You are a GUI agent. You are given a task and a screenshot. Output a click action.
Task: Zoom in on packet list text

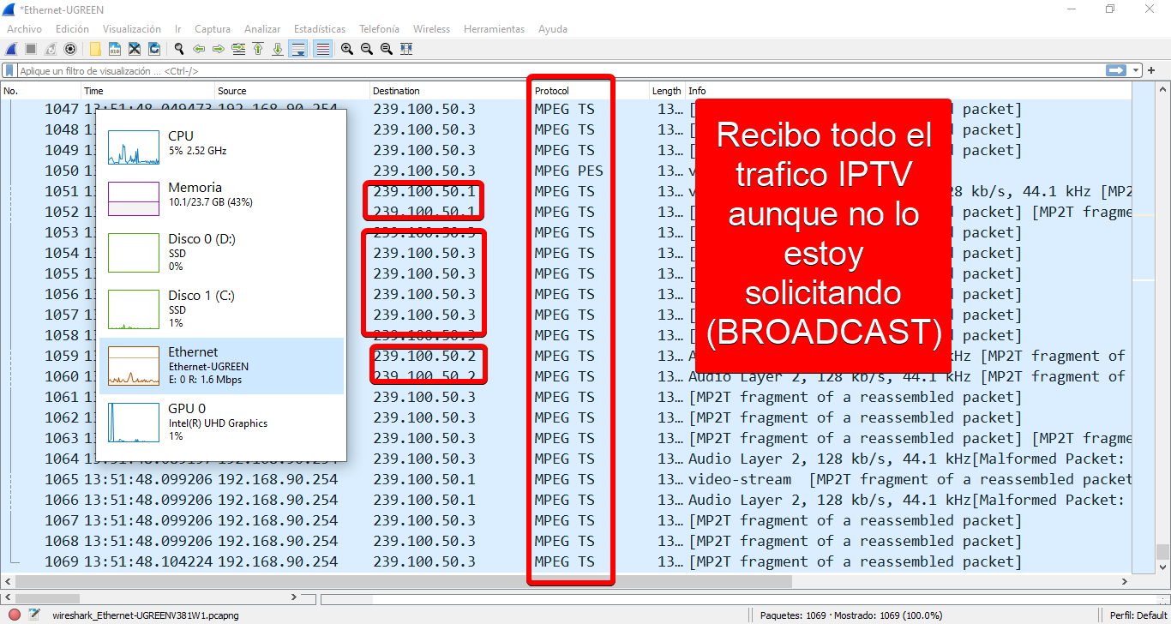click(x=346, y=49)
